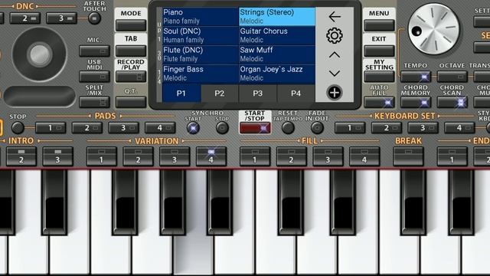Viewport: 490px width, 276px height.
Task: Pick Flute (DNC) sound
Action: click(201, 54)
